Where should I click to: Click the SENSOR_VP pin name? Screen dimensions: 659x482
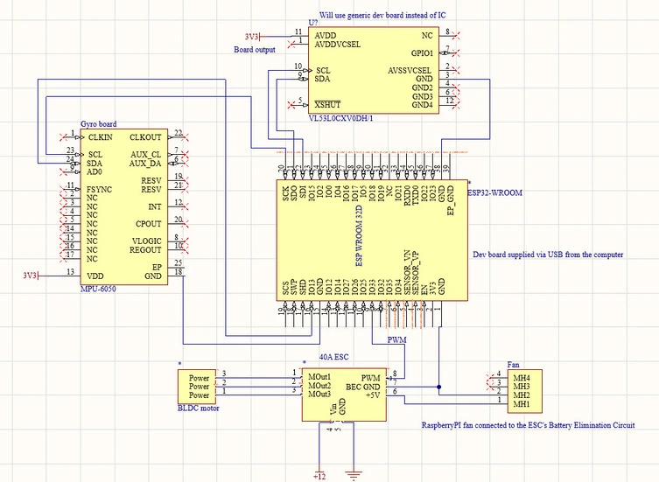415,272
